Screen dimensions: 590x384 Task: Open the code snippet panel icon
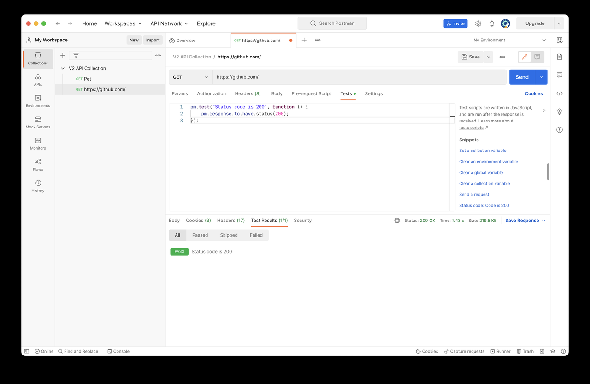tap(559, 93)
